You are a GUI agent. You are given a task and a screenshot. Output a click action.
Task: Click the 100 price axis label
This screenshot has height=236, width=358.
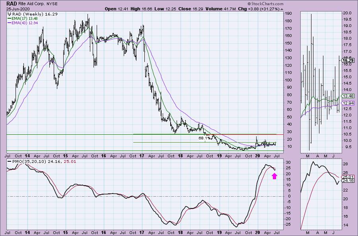288,80
